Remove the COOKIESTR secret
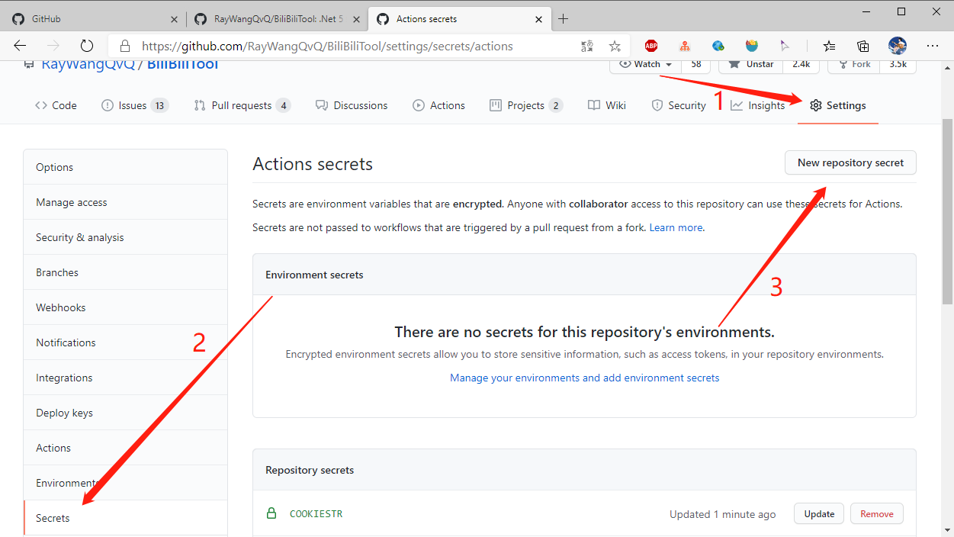The height and width of the screenshot is (537, 954). click(876, 514)
